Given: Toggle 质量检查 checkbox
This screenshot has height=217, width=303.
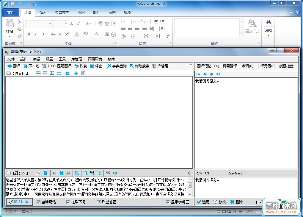Looking at the screenshot, I should 99,202.
